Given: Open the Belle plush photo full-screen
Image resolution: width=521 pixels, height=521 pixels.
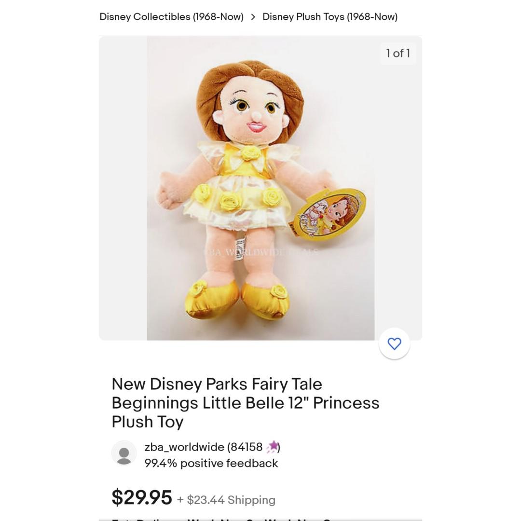Looking at the screenshot, I should 260,188.
